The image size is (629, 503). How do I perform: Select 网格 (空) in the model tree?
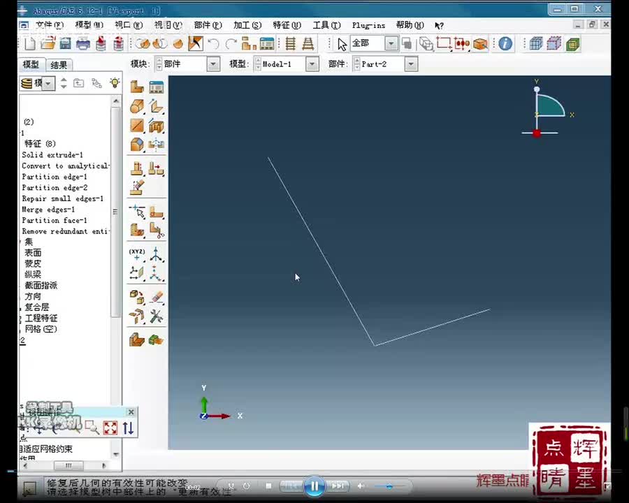[41, 329]
